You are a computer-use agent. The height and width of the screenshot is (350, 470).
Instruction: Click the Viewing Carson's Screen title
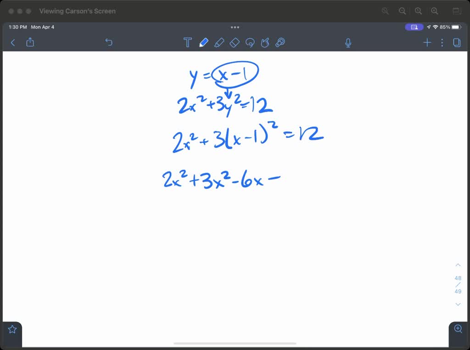77,11
